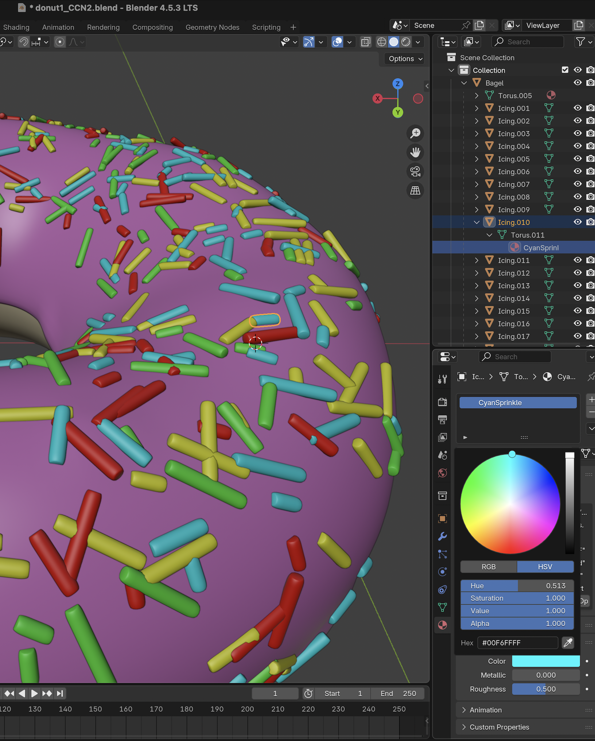
Task: Open the World properties tab (globe icon)
Action: 443,473
